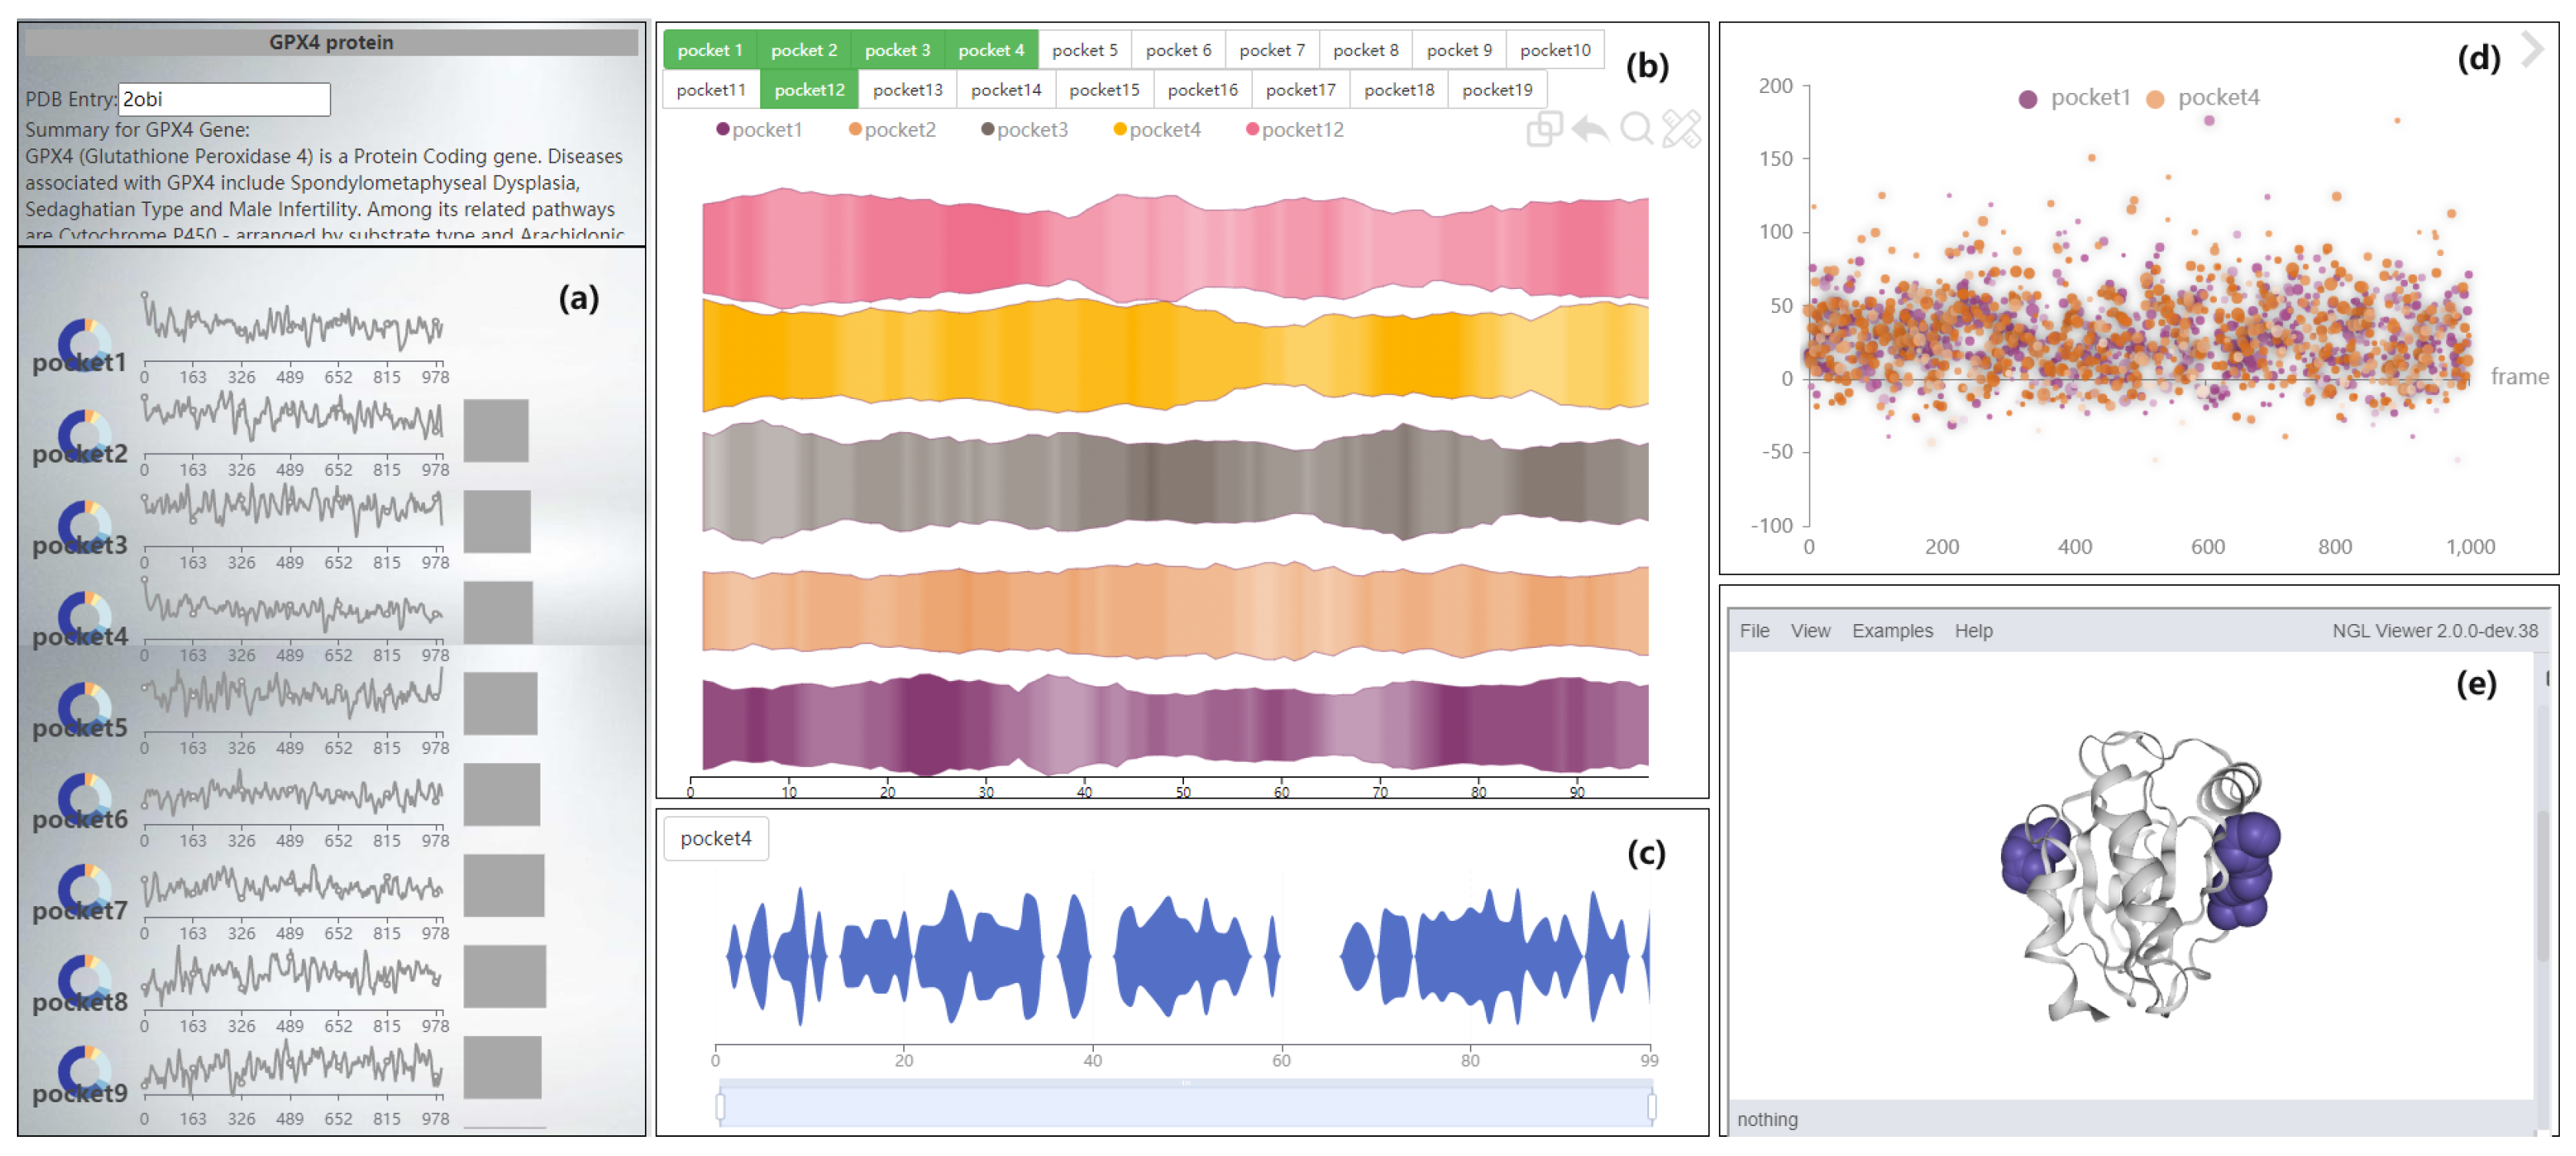The width and height of the screenshot is (2576, 1156).
Task: Click the pocket9 donut chart icon
Action: tap(84, 1071)
